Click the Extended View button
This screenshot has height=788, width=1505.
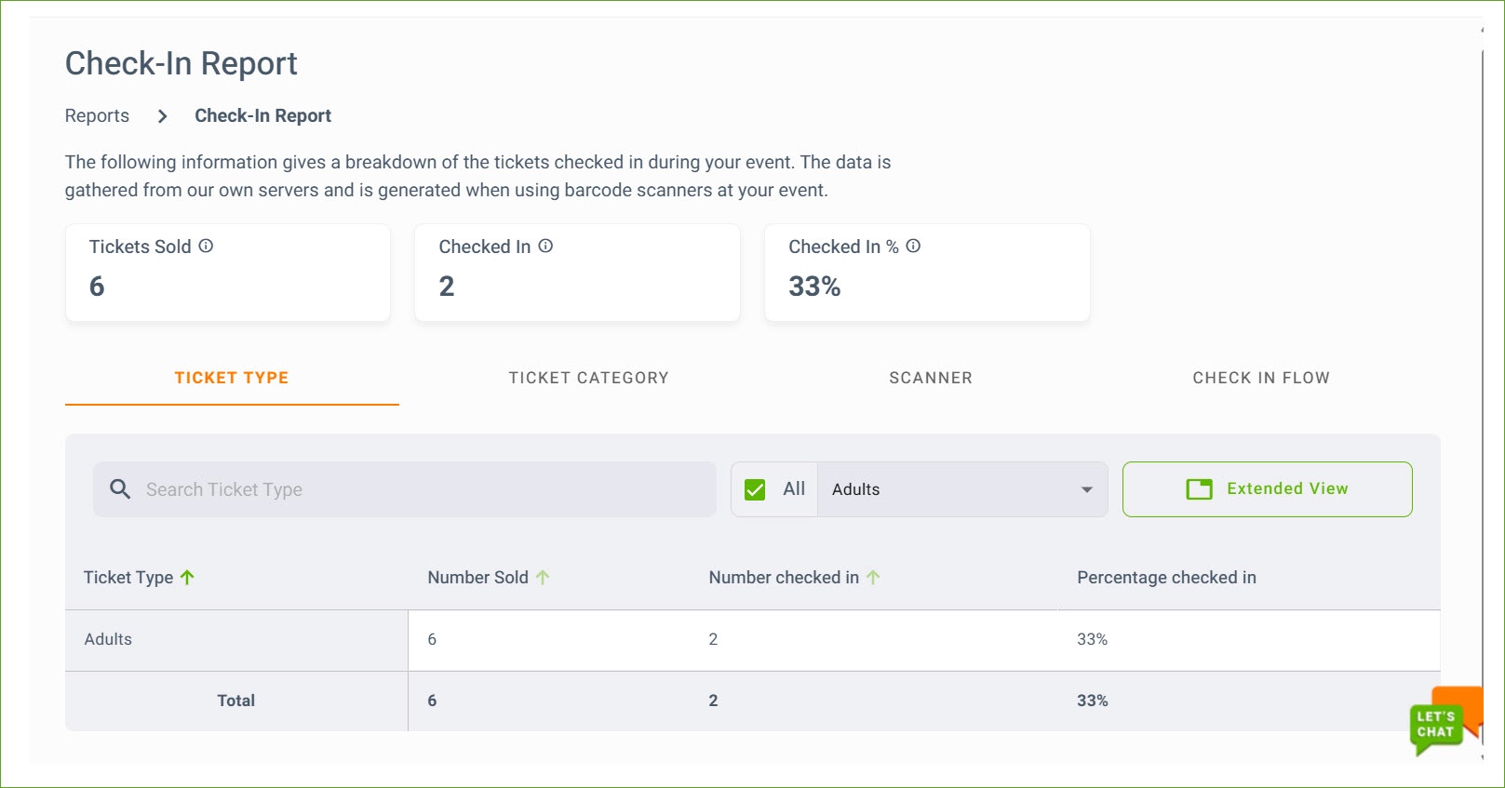[1267, 489]
